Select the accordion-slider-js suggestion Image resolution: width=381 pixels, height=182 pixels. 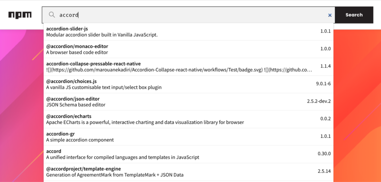[67, 29]
